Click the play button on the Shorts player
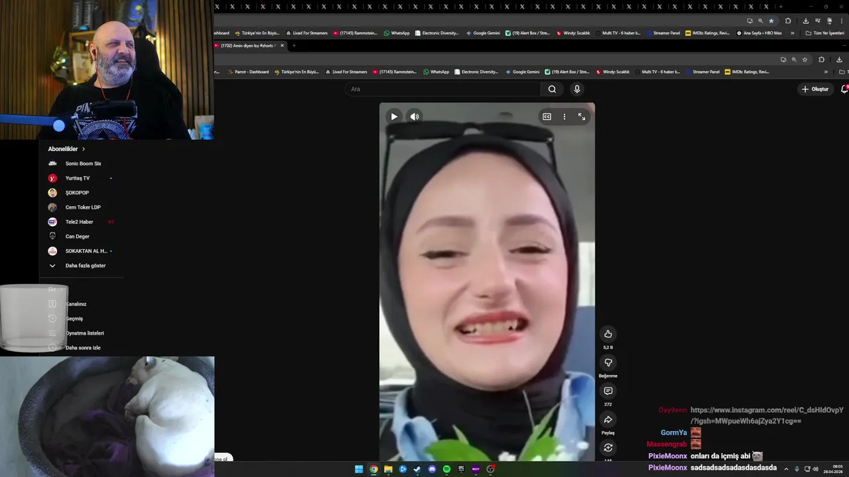The height and width of the screenshot is (477, 849). 394,117
